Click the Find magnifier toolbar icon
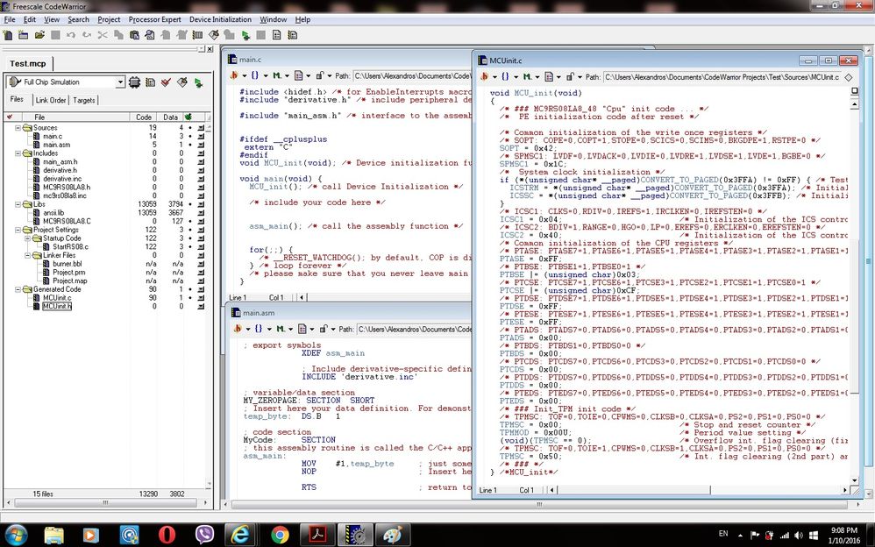This screenshot has width=875, height=547. pos(150,35)
